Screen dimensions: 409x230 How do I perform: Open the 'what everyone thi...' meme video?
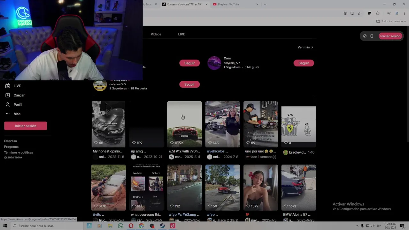[146, 188]
